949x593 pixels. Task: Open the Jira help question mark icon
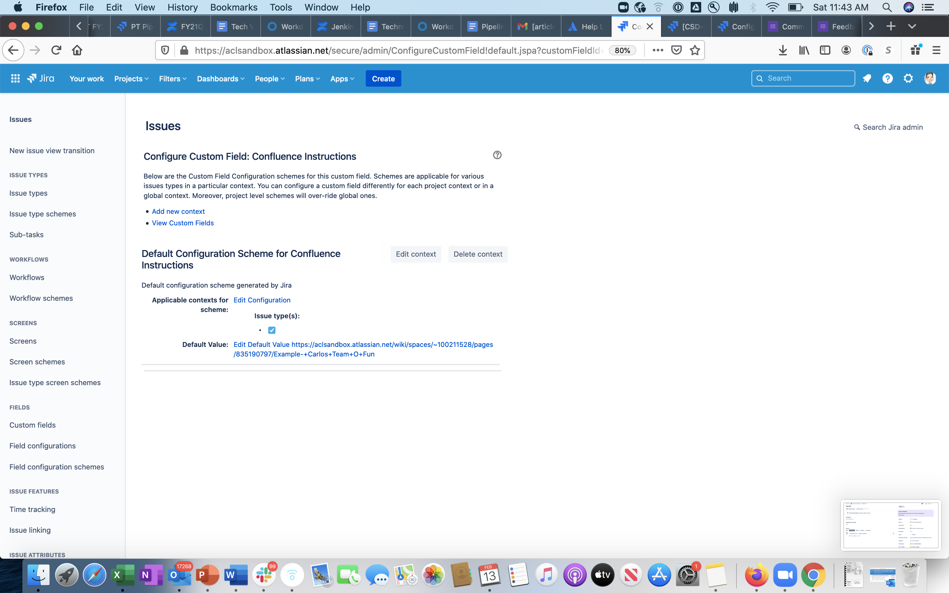(887, 78)
